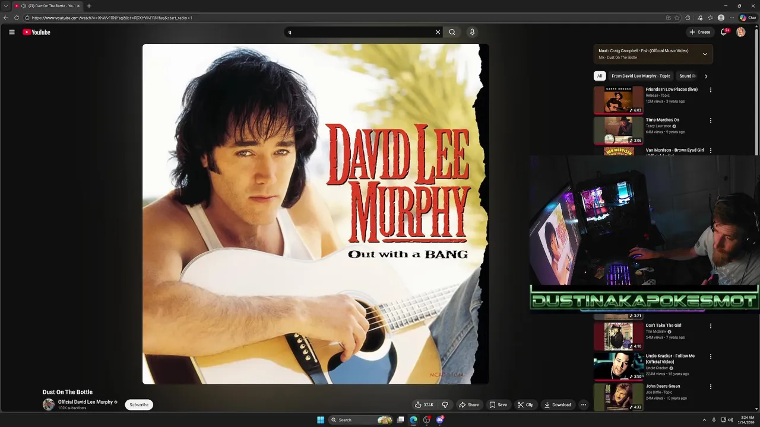
Task: Open Time Marches On video thumbnail
Action: coord(619,130)
